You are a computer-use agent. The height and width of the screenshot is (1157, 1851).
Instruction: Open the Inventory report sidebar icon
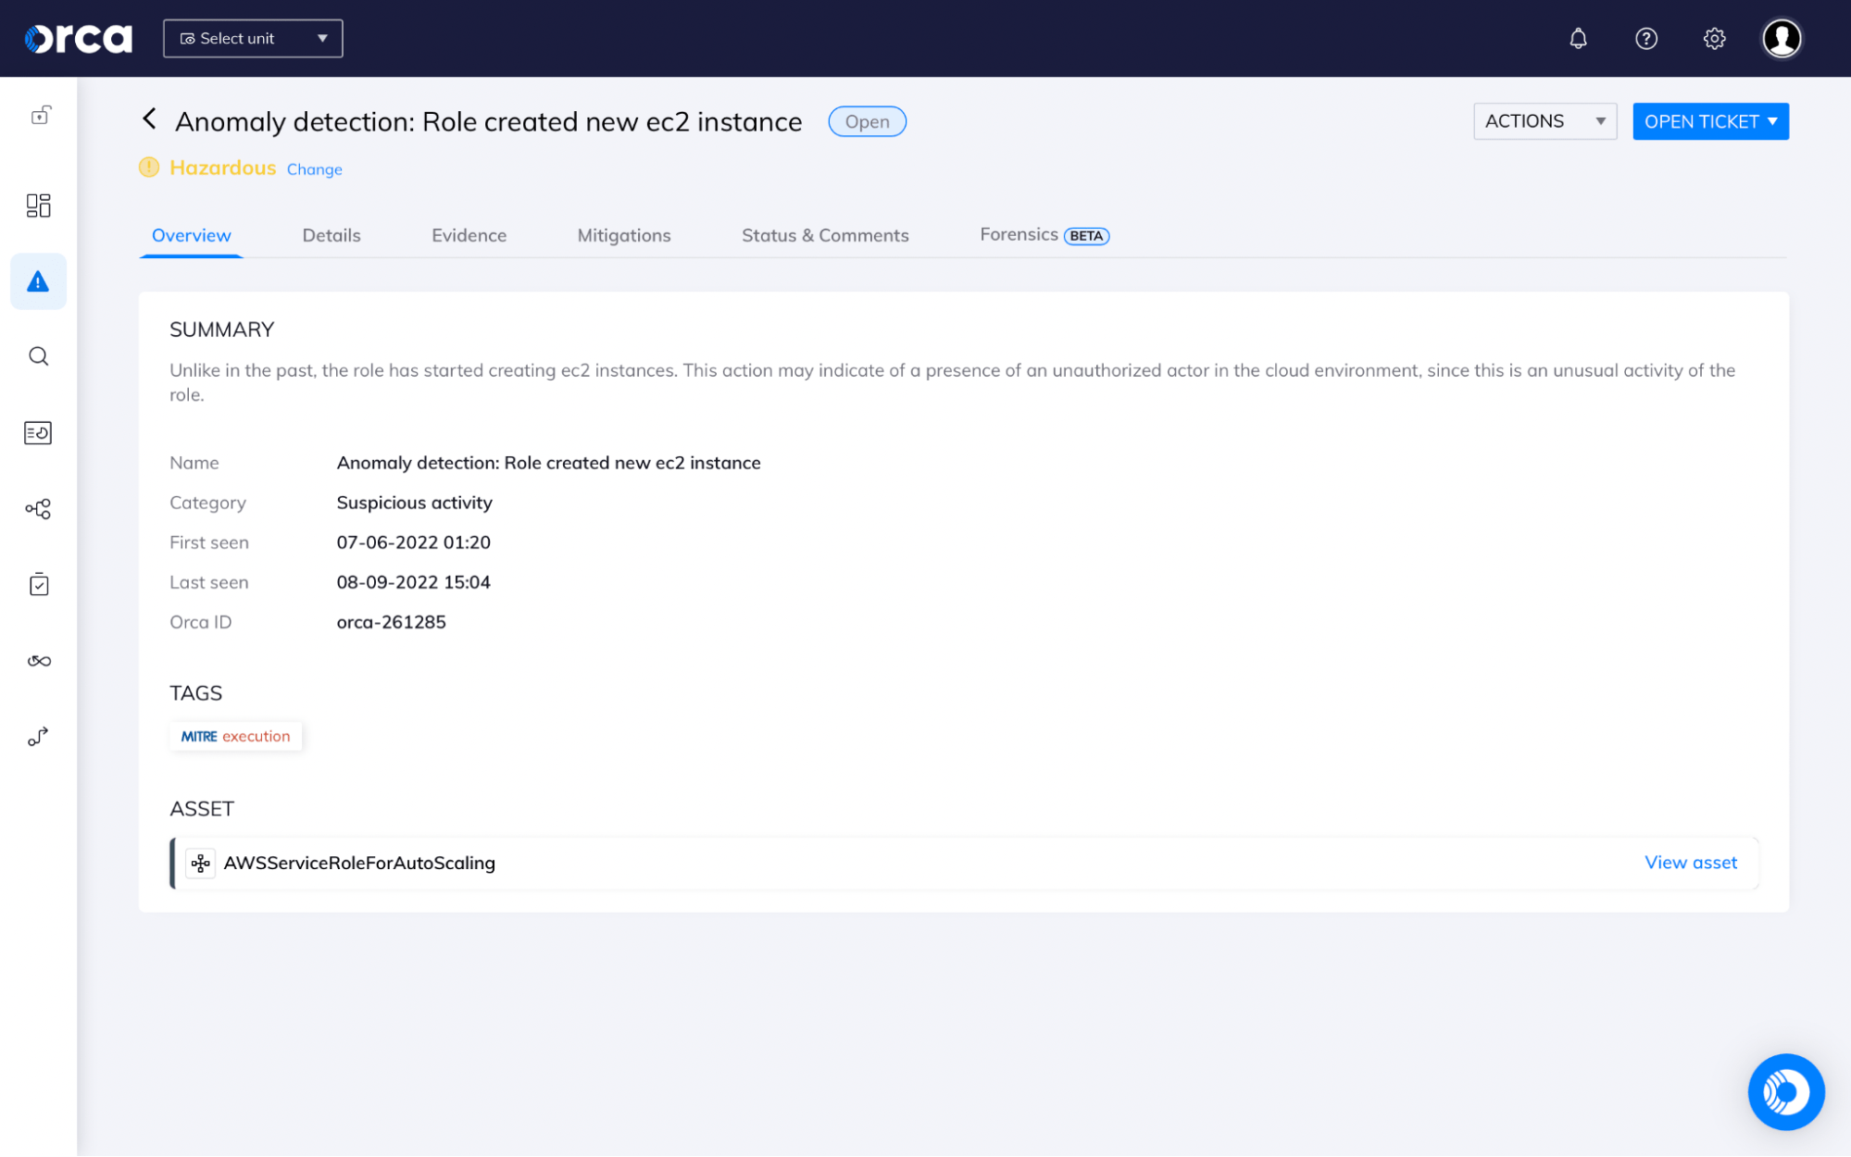coord(38,432)
